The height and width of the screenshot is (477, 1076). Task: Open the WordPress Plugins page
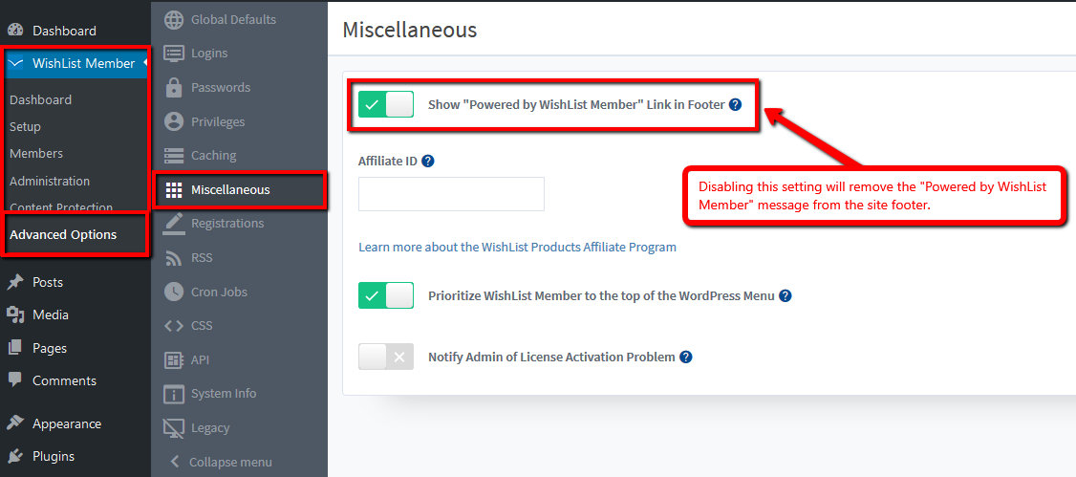[x=54, y=456]
